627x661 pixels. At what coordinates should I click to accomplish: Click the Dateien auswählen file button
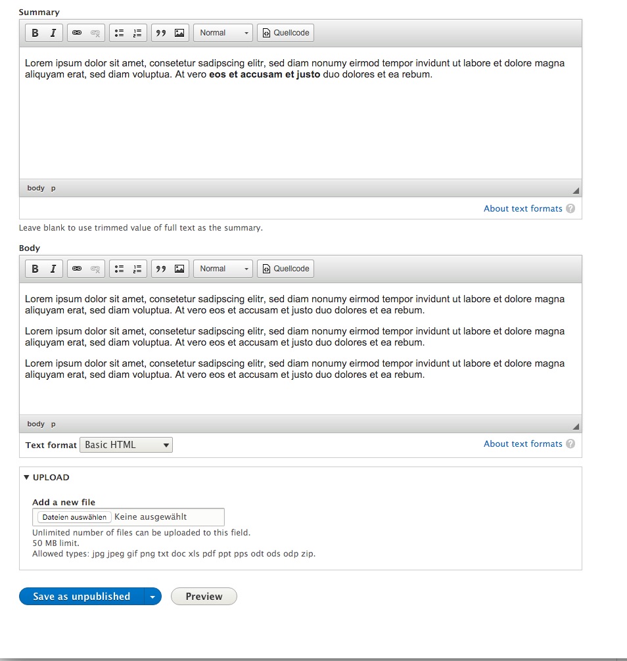(x=74, y=517)
